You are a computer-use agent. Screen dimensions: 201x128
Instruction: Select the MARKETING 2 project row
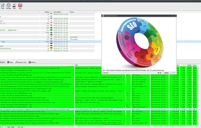(x=47, y=30)
